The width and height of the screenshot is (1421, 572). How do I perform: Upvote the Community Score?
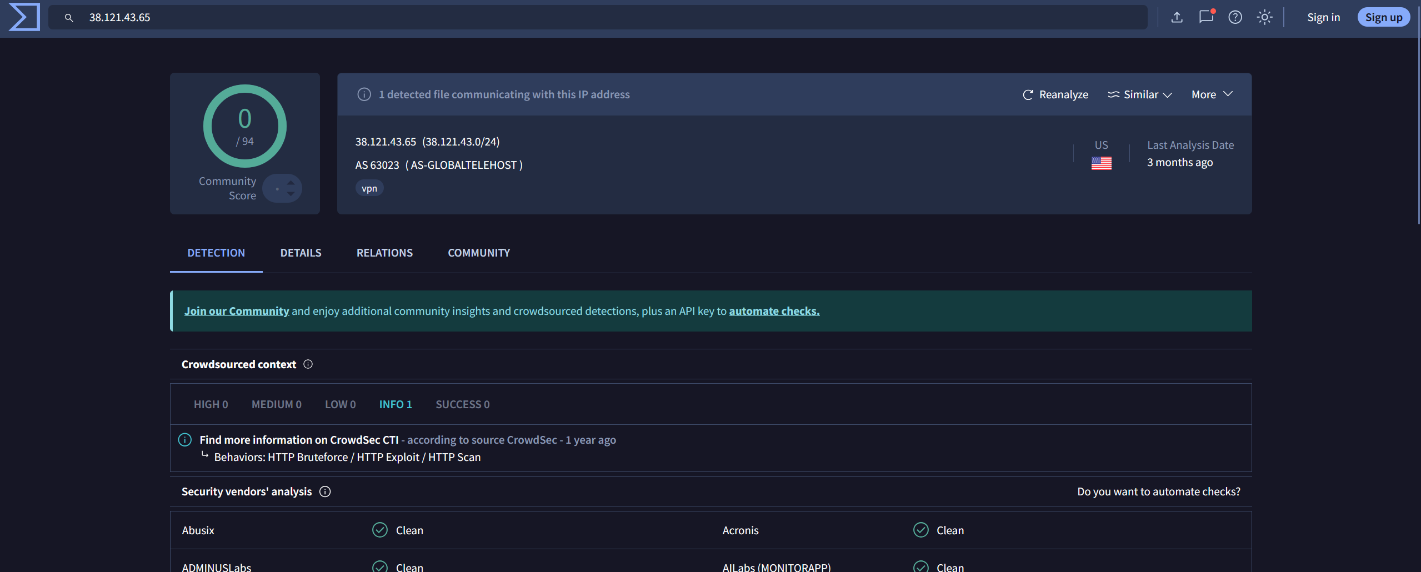[x=291, y=183]
